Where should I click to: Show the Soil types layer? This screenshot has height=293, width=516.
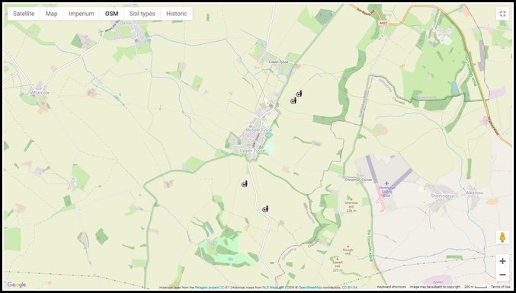[142, 14]
